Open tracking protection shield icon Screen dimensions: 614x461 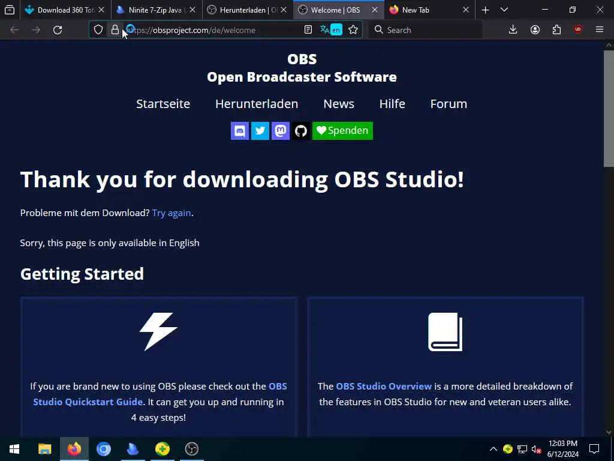(x=98, y=30)
